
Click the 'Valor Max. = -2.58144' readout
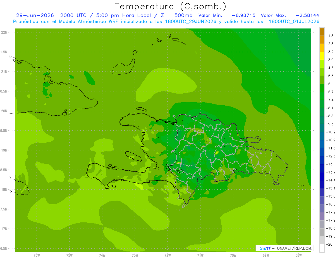(x=290, y=15)
